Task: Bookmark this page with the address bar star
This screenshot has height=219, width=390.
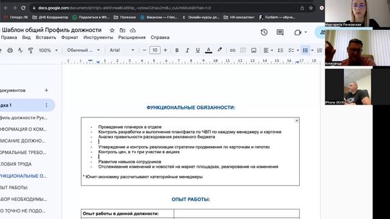Action: click(x=311, y=8)
